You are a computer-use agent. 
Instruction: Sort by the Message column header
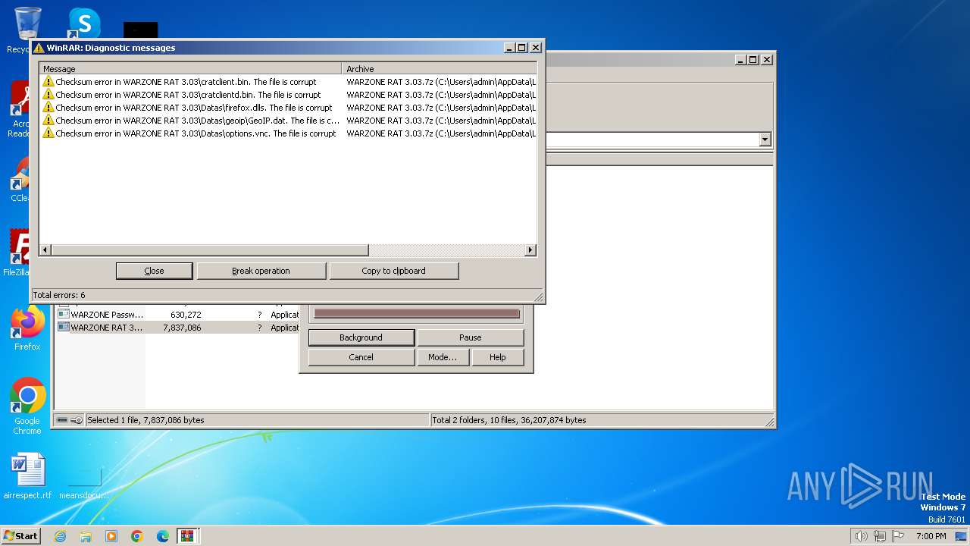click(190, 69)
